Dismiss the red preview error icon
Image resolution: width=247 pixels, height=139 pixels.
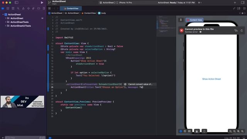[x=181, y=31]
